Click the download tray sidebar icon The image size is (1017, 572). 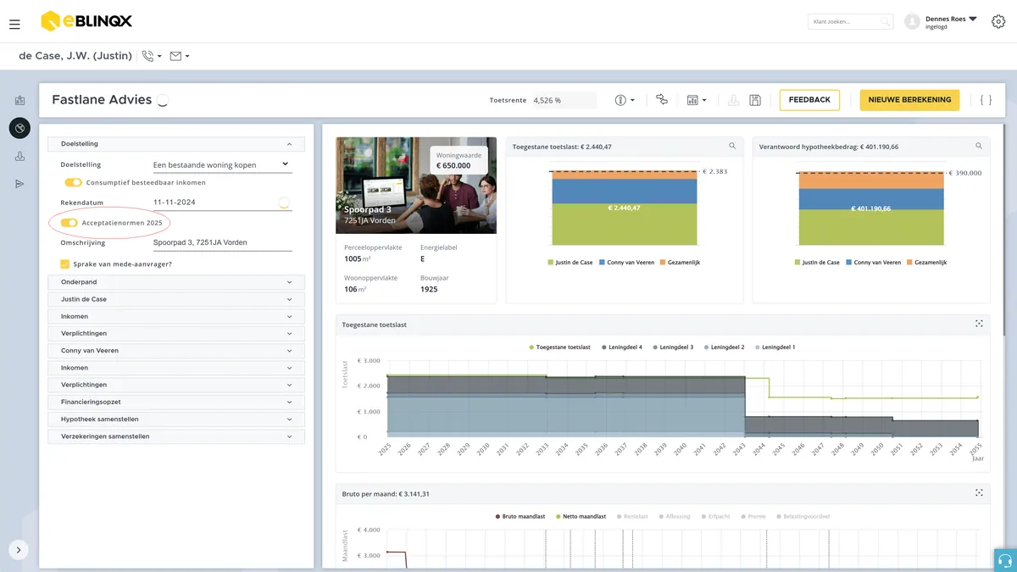[19, 156]
